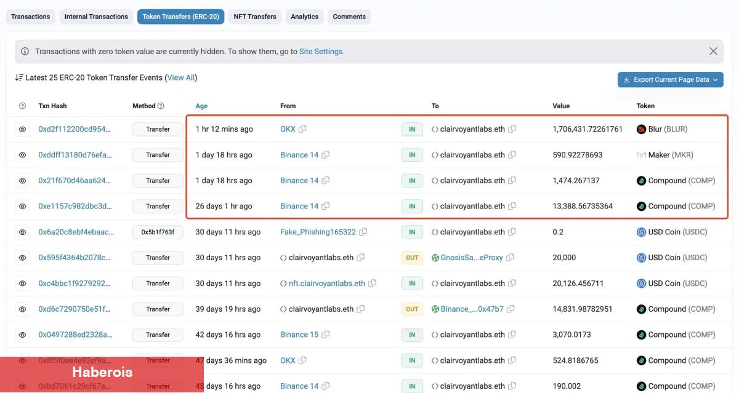Viewport: 739px width, 393px height.
Task: Go to the NFT Transfers tab
Action: tap(255, 17)
